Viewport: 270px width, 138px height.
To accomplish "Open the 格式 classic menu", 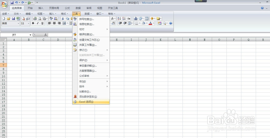I will (65, 14).
